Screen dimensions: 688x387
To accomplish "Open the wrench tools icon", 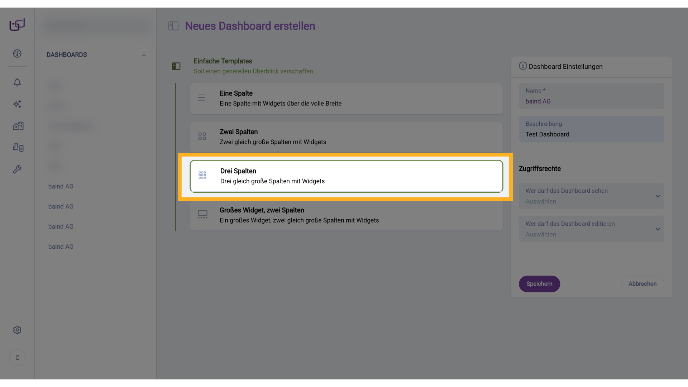I will click(x=17, y=169).
